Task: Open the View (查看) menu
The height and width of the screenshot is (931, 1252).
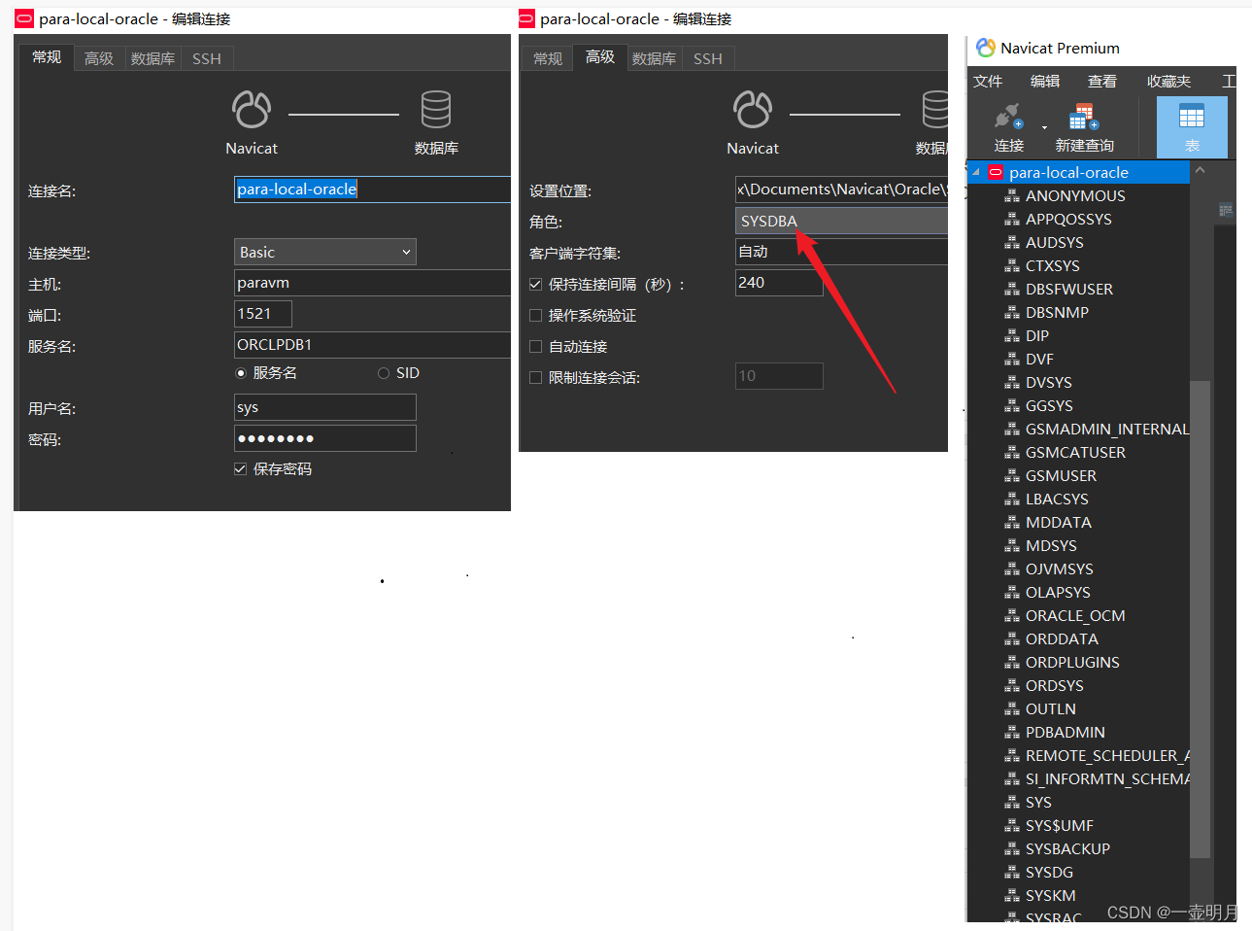Action: pyautogui.click(x=1102, y=81)
